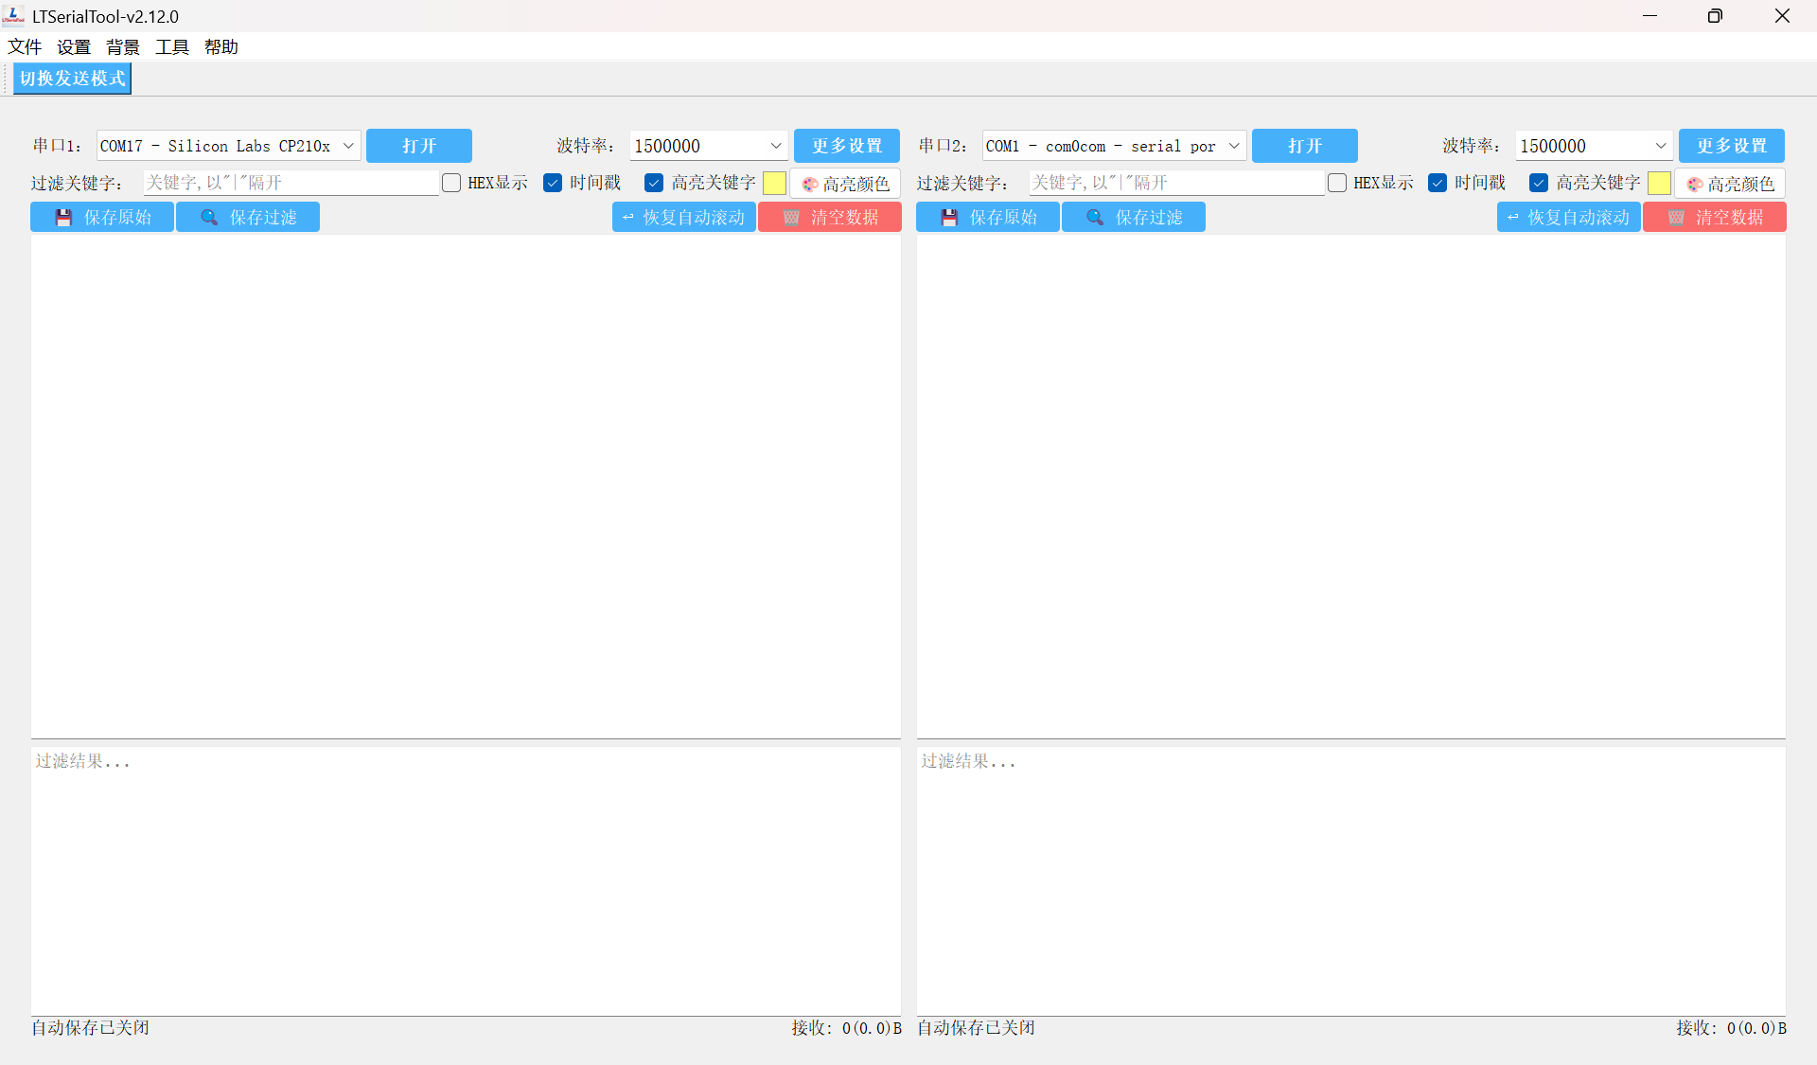Click trash icon on port 2 清空数据
The width and height of the screenshot is (1817, 1065).
[x=1676, y=218]
